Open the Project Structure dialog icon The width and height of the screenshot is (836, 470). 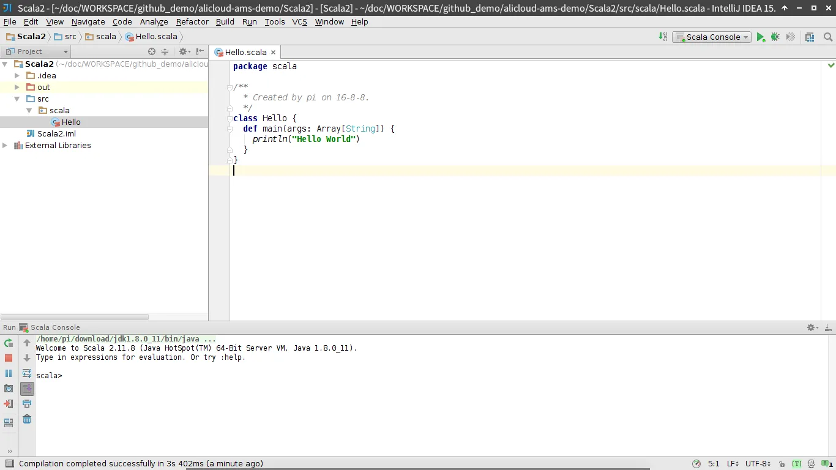tap(810, 37)
